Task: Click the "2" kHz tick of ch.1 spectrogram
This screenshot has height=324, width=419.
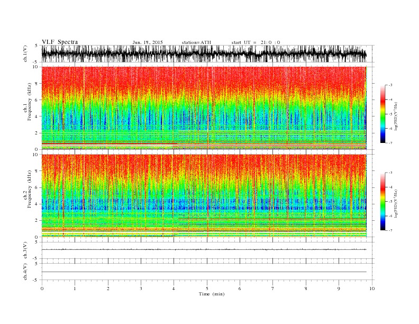Action: 37,133
